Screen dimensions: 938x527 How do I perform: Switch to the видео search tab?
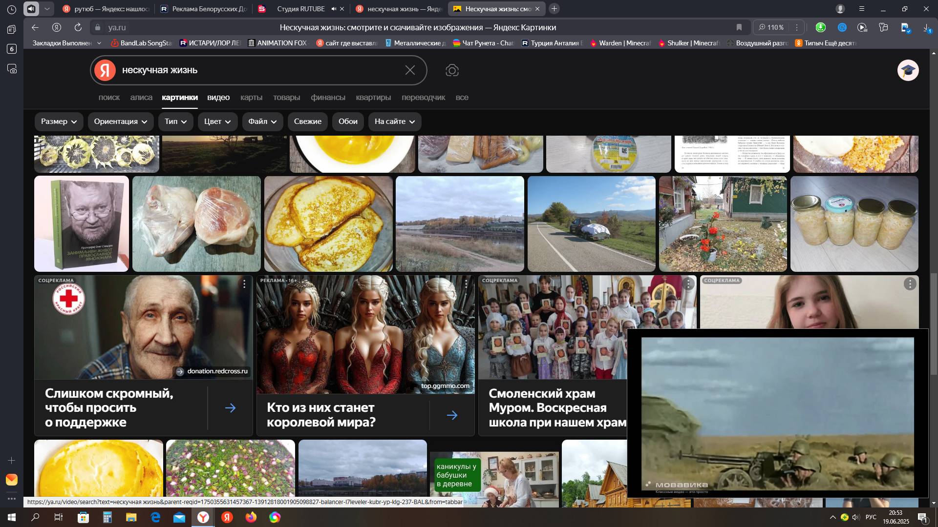218,98
